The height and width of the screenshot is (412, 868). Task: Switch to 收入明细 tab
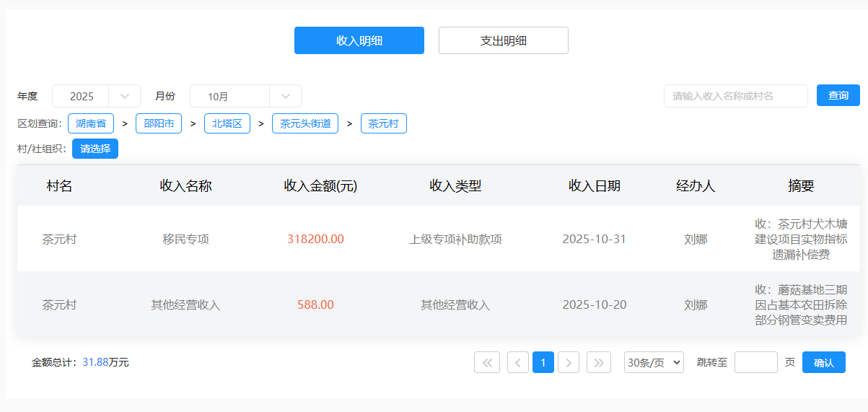tap(359, 40)
